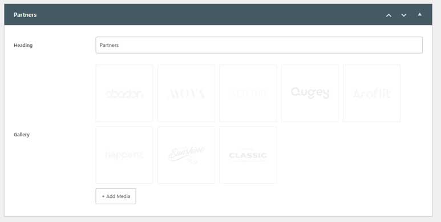Select the MOVA logo thumbnail
Image resolution: width=441 pixels, height=222 pixels.
coord(186,93)
